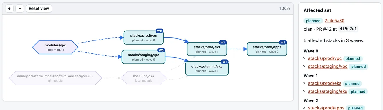Zoom in with the plus button
This screenshot has height=110, width=383.
[9, 9]
